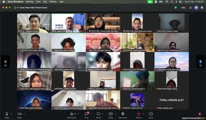Toggle recording with the Record button
The width and height of the screenshot is (206, 120).
[139, 114]
